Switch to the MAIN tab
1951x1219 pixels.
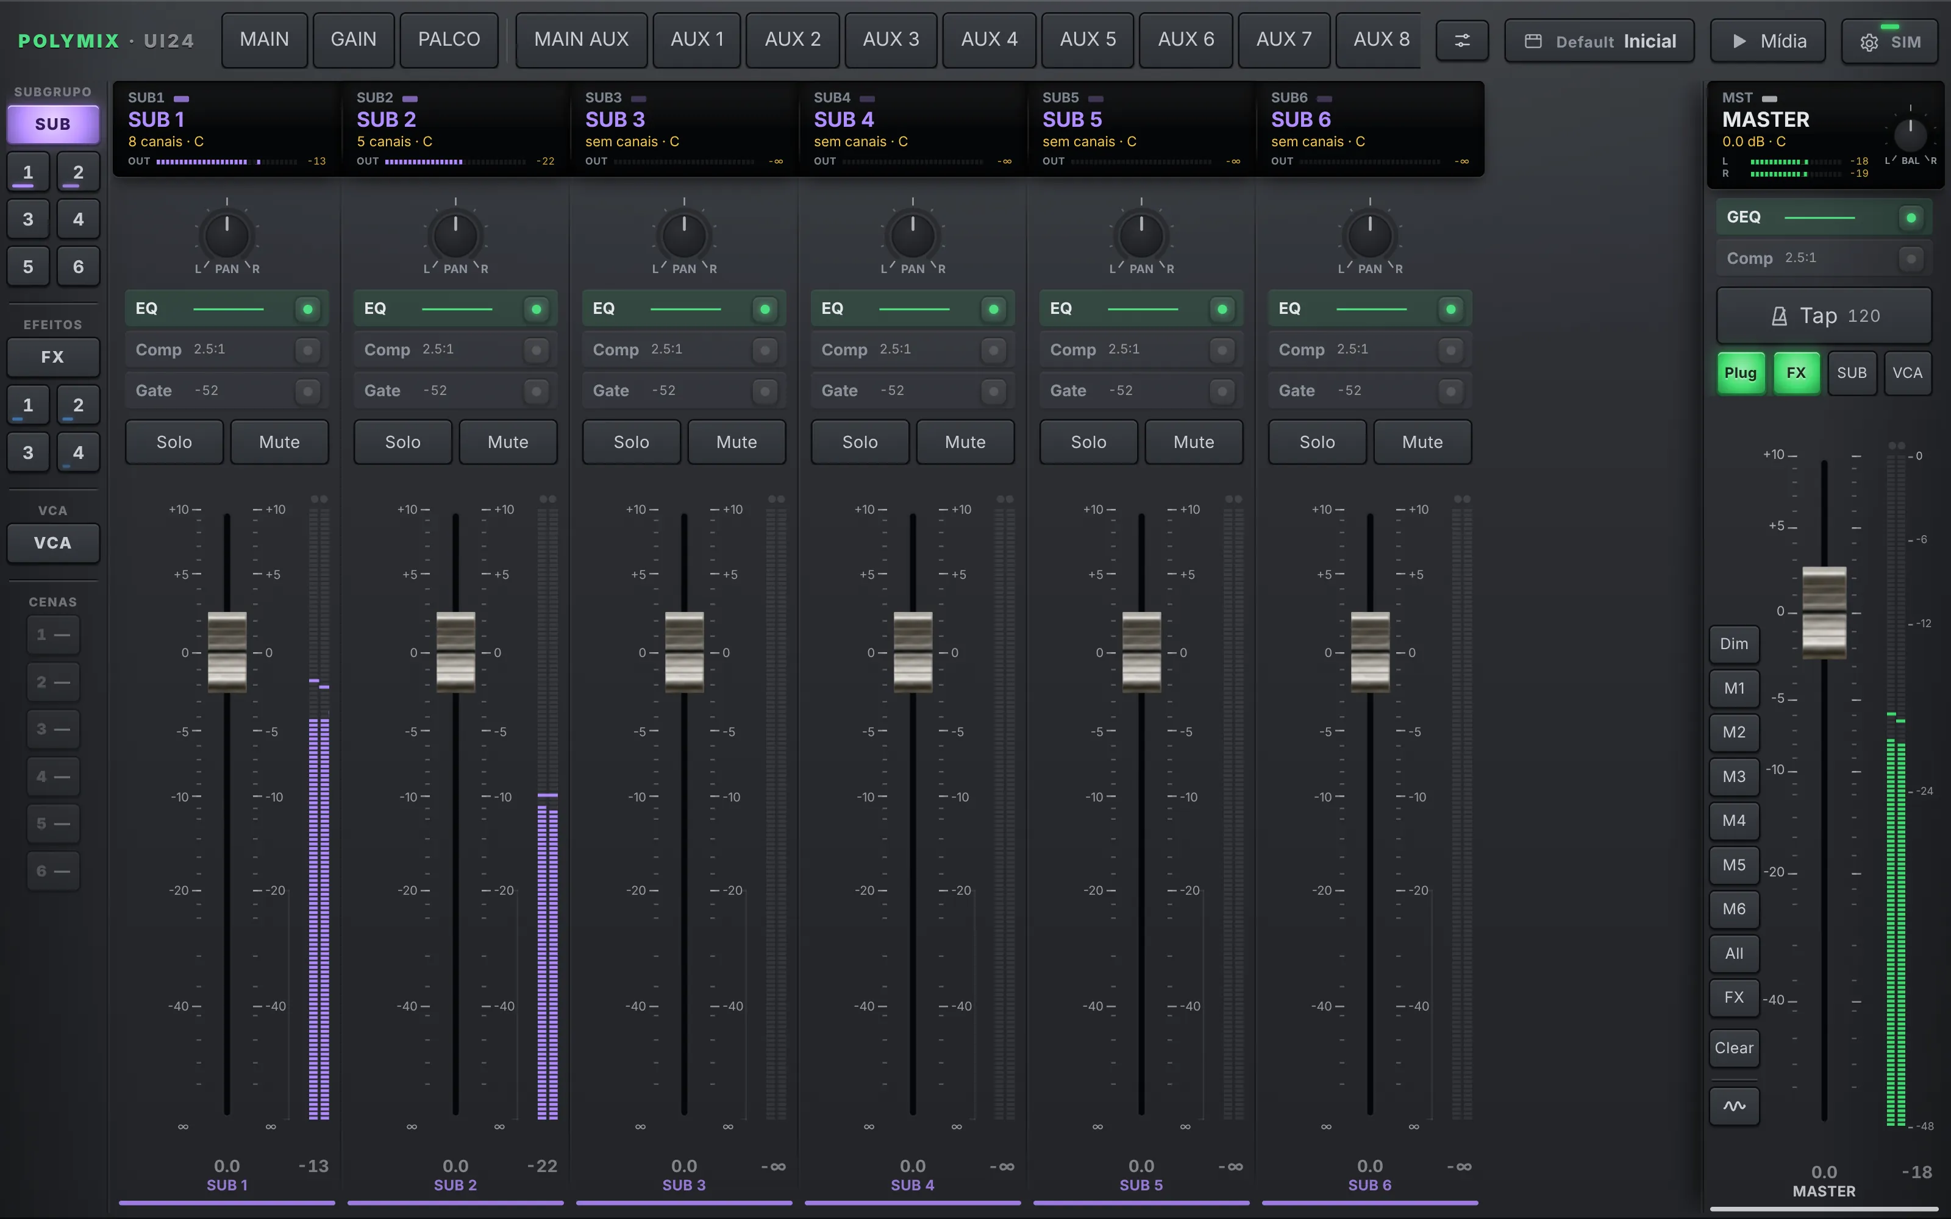click(265, 40)
